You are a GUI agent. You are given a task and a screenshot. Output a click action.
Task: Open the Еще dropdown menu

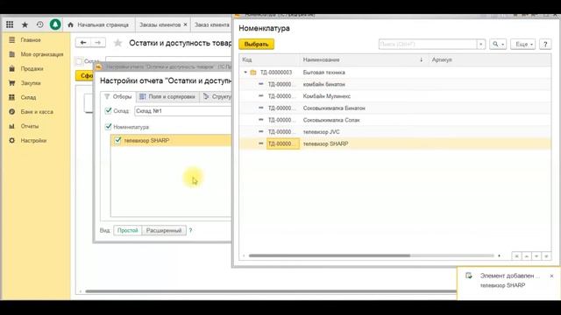pyautogui.click(x=522, y=44)
